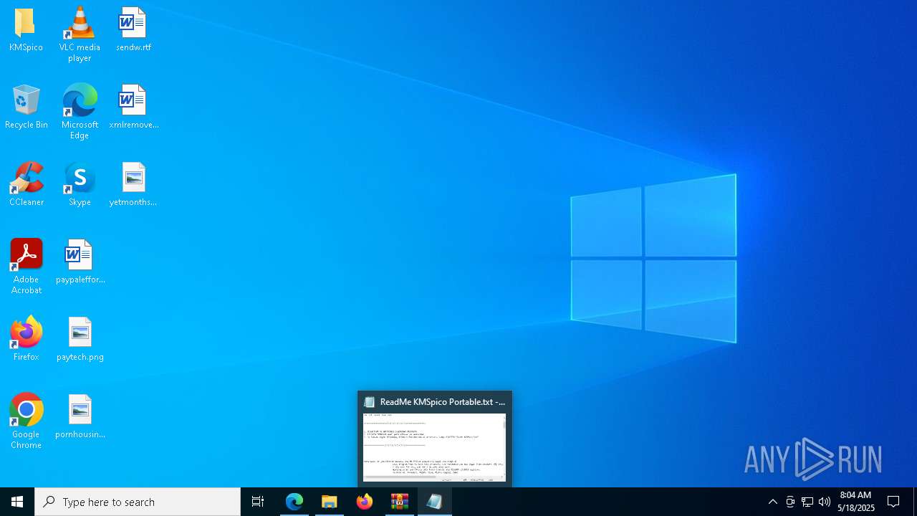This screenshot has width=917, height=516.
Task: Open the Recycle Bin
Action: [27, 107]
